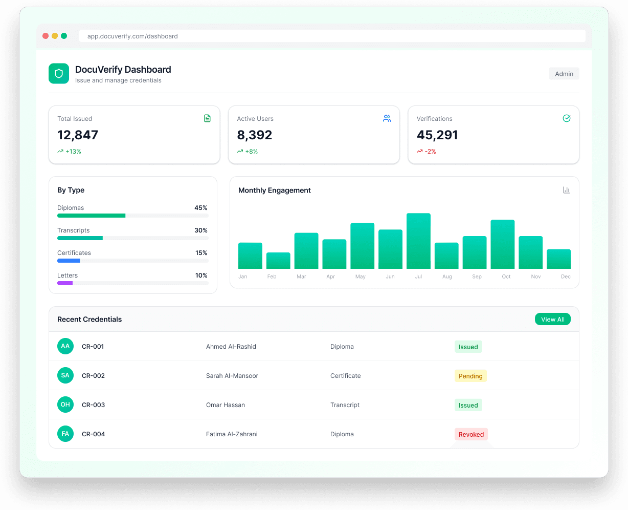Click the CR-001 credential ID
Screen dimensions: 628x510
click(93, 347)
